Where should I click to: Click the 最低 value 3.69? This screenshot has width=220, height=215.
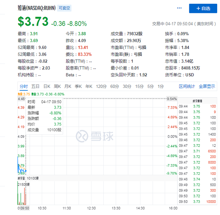tap(34, 40)
